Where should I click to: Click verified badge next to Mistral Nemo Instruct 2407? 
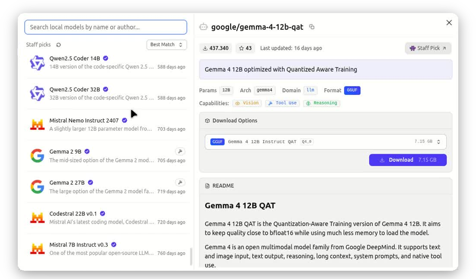coord(125,120)
